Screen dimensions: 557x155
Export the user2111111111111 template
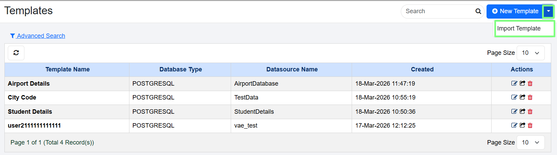(522, 125)
